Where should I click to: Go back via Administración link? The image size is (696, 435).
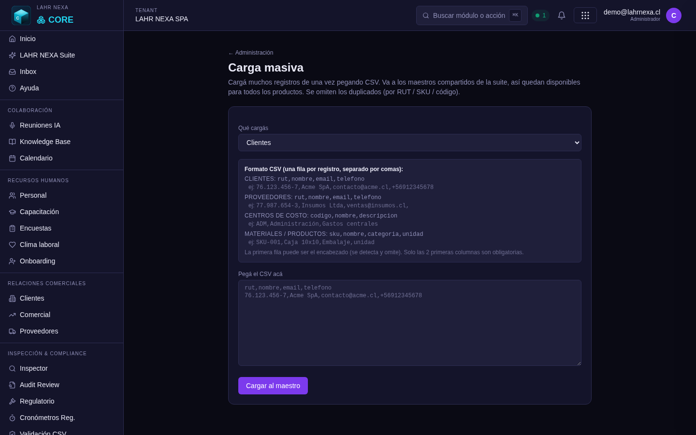(251, 53)
